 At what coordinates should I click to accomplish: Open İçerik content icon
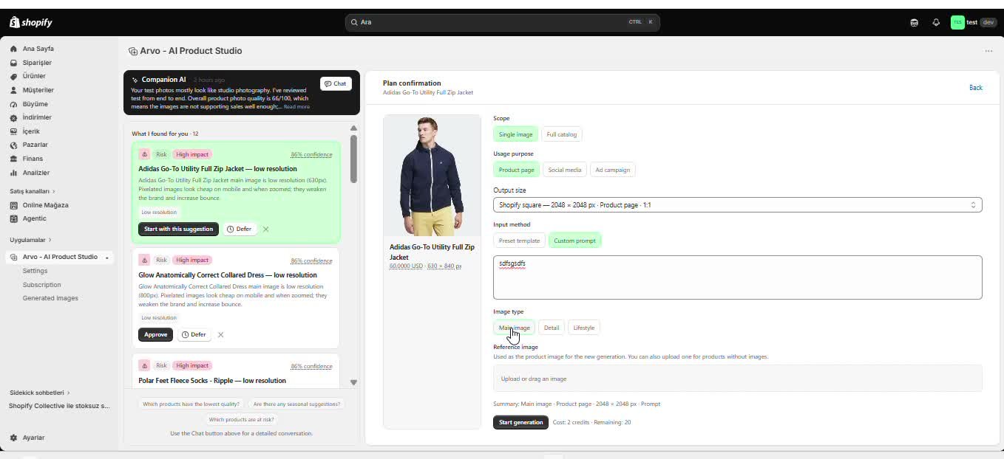(x=13, y=131)
